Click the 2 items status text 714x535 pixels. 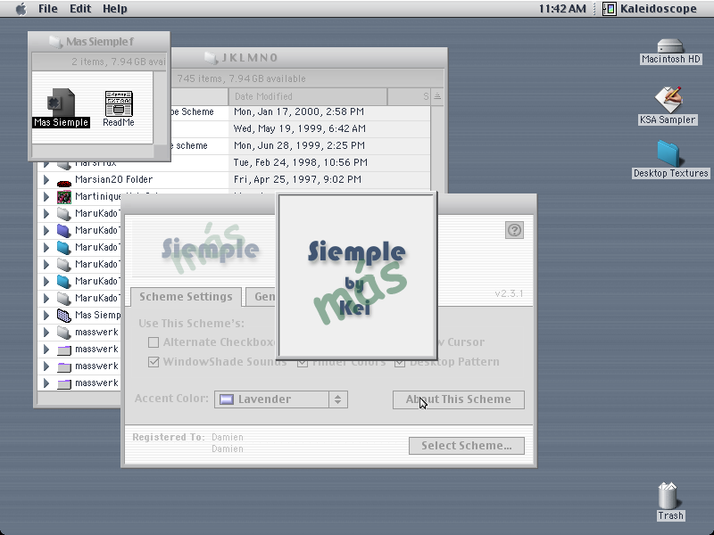click(119, 62)
